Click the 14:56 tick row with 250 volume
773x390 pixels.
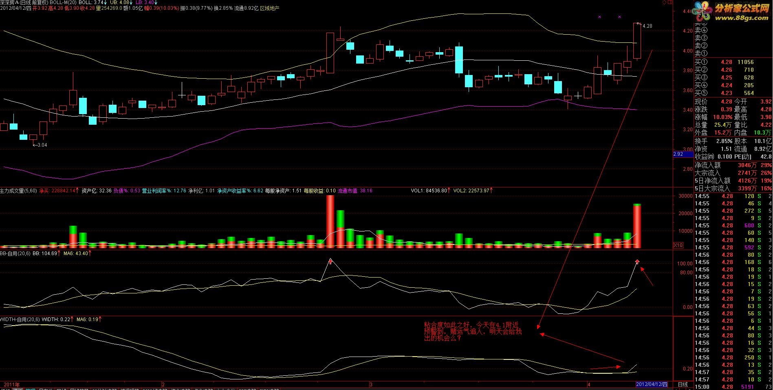(733, 357)
